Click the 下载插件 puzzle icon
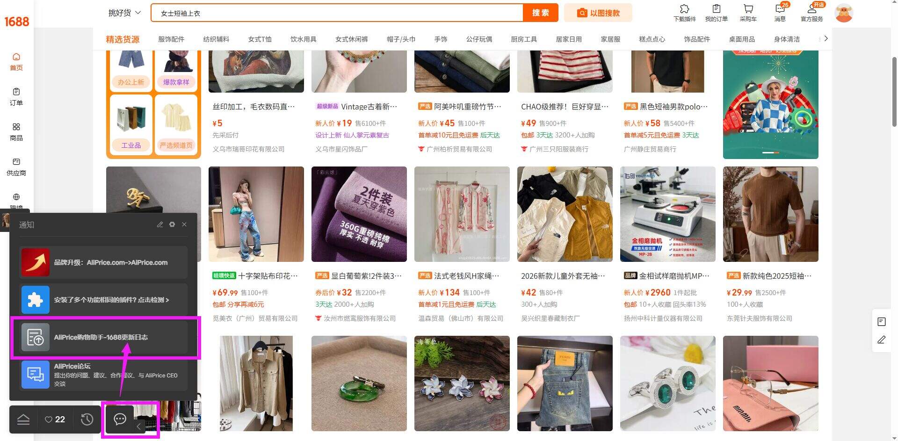898x441 pixels. tap(684, 13)
